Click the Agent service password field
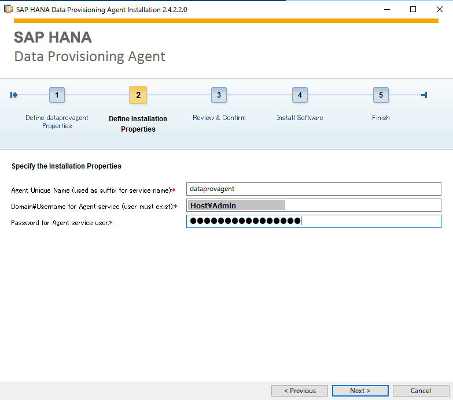Screen dimensions: 453x400 pyautogui.click(x=314, y=221)
